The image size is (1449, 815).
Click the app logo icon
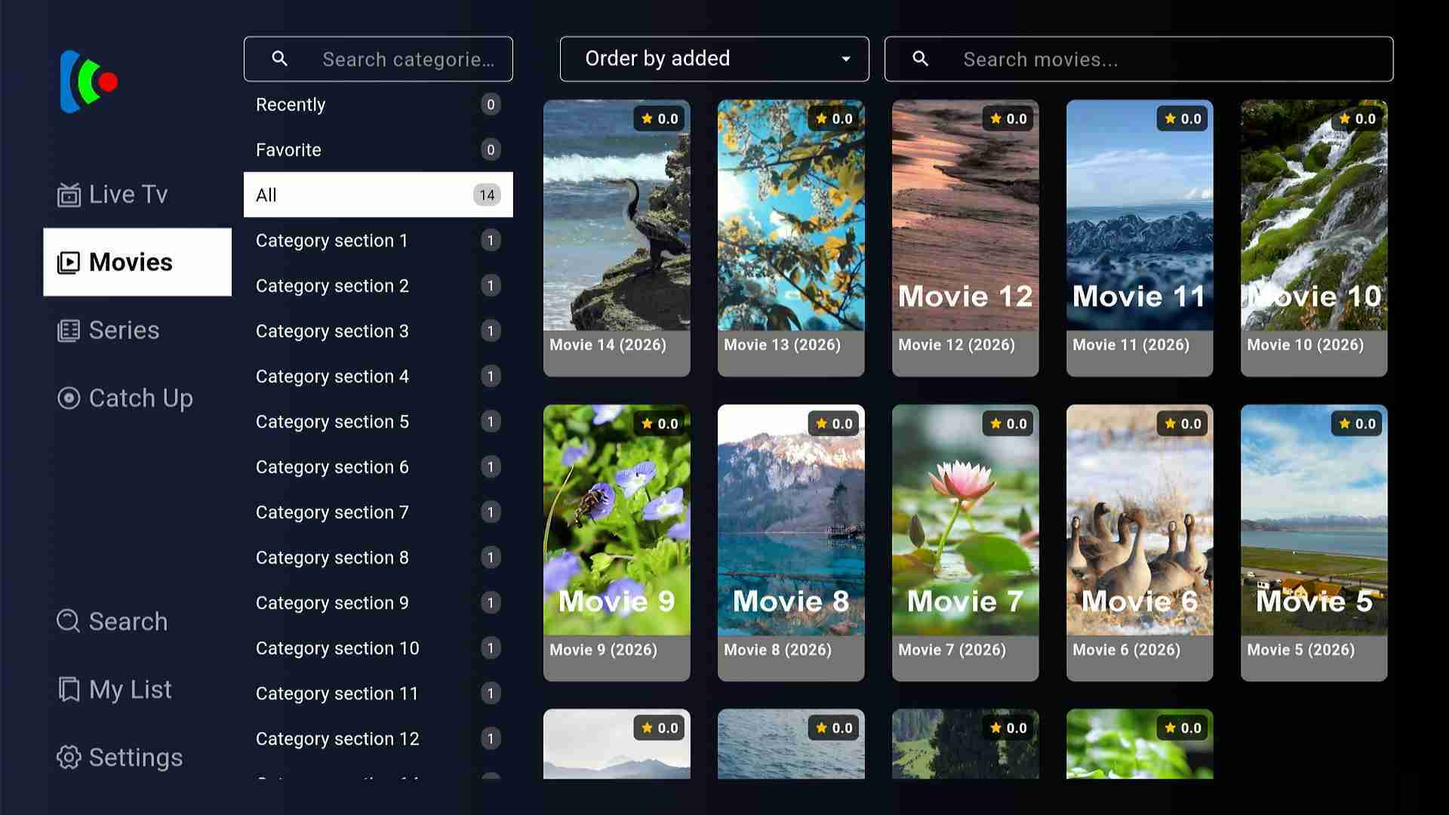pos(89,81)
